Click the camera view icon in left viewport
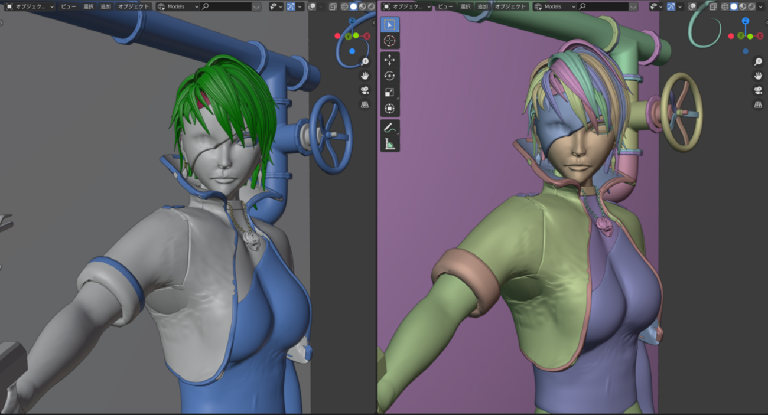The image size is (768, 415). (365, 90)
